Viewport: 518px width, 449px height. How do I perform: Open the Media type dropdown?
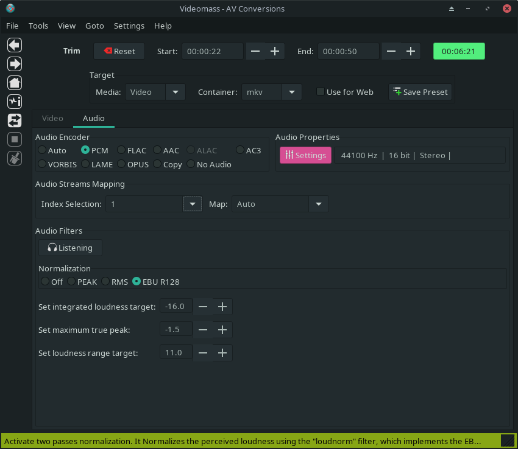176,92
